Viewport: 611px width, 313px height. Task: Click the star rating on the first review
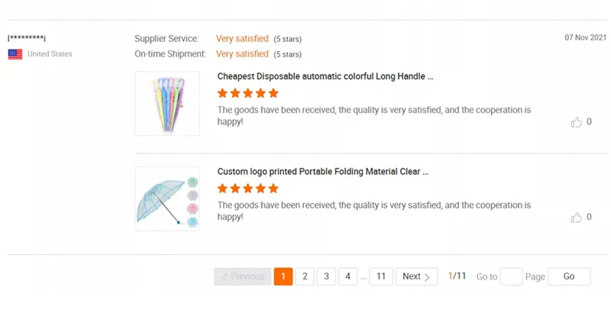pos(247,93)
